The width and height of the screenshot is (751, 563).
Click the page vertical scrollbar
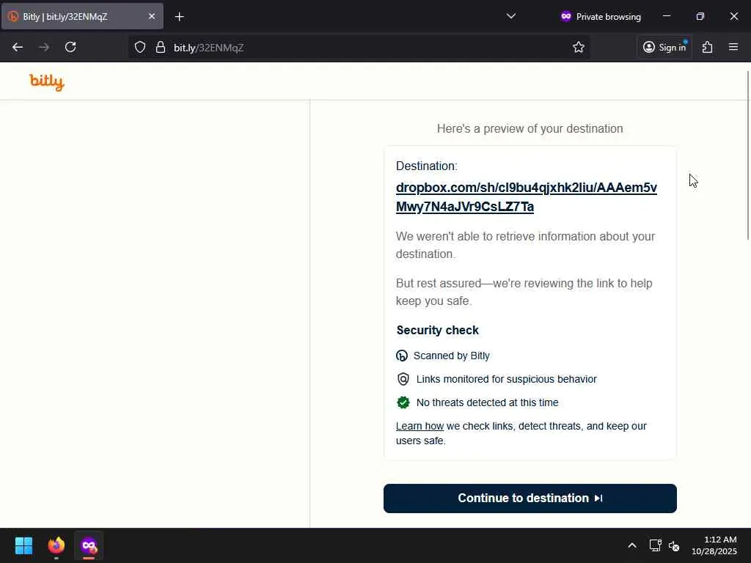748,155
